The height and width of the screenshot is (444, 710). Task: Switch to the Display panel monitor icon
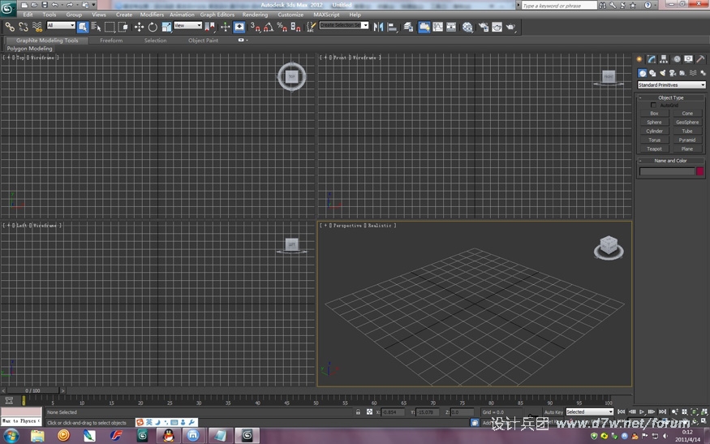(x=688, y=59)
